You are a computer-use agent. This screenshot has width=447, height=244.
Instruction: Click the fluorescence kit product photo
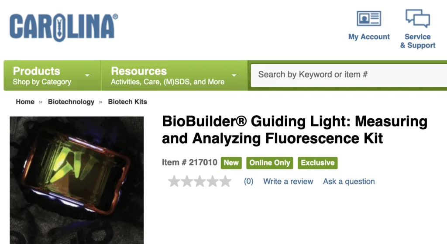coord(77,180)
